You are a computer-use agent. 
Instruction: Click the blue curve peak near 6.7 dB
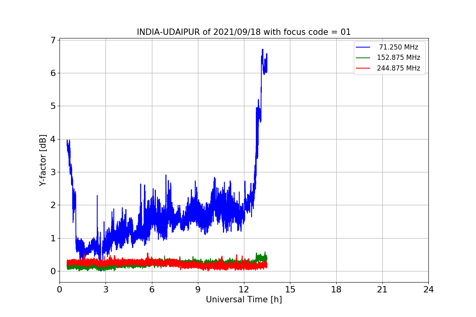click(263, 50)
